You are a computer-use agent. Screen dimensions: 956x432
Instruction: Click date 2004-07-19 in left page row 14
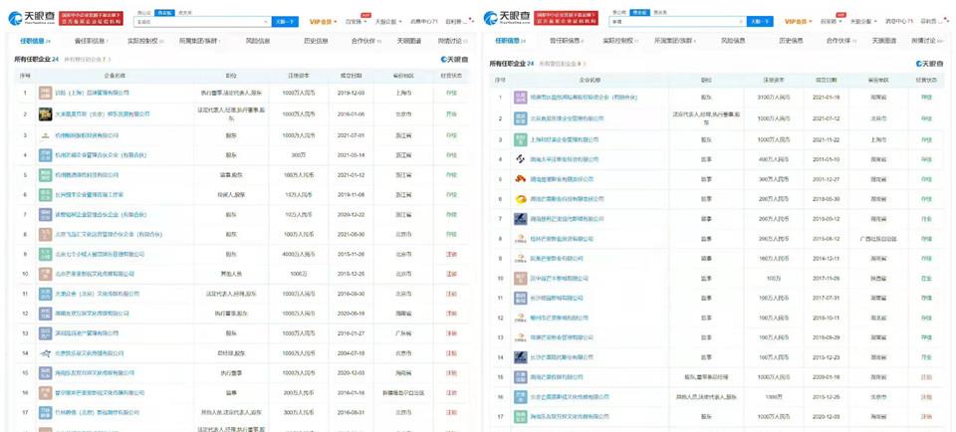pyautogui.click(x=352, y=352)
